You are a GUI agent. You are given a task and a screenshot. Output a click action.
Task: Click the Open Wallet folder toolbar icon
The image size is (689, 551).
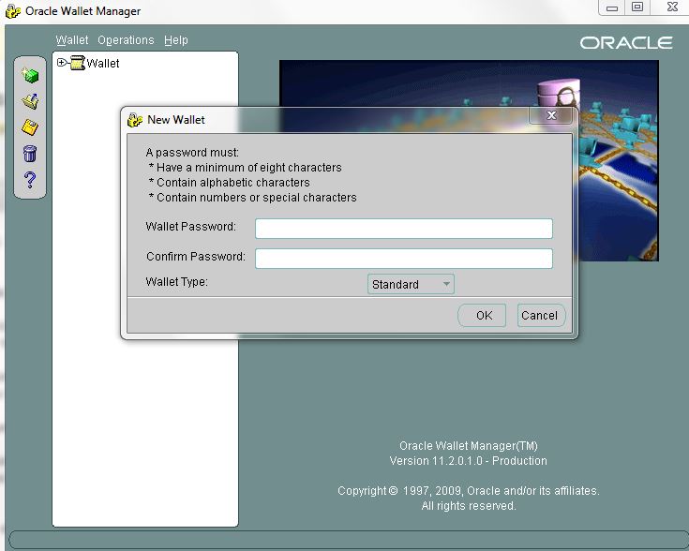click(30, 101)
